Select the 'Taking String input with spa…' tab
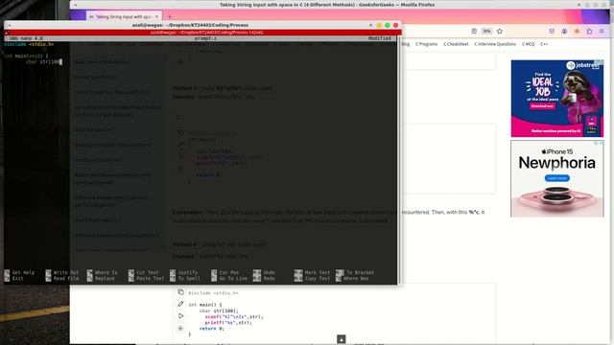 [x=124, y=17]
